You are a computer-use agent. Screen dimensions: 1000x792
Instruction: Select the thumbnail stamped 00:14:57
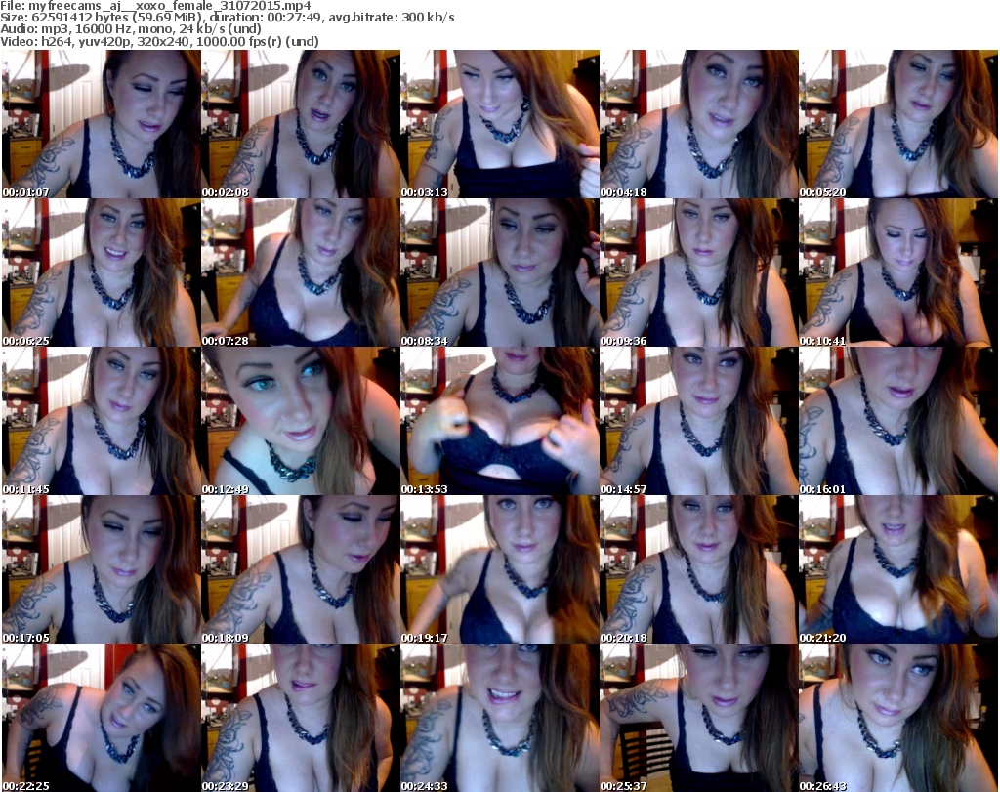(699, 421)
